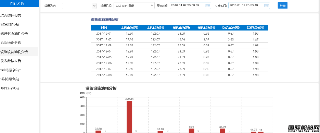Click the red 359.24 chart bar

coord(129,117)
